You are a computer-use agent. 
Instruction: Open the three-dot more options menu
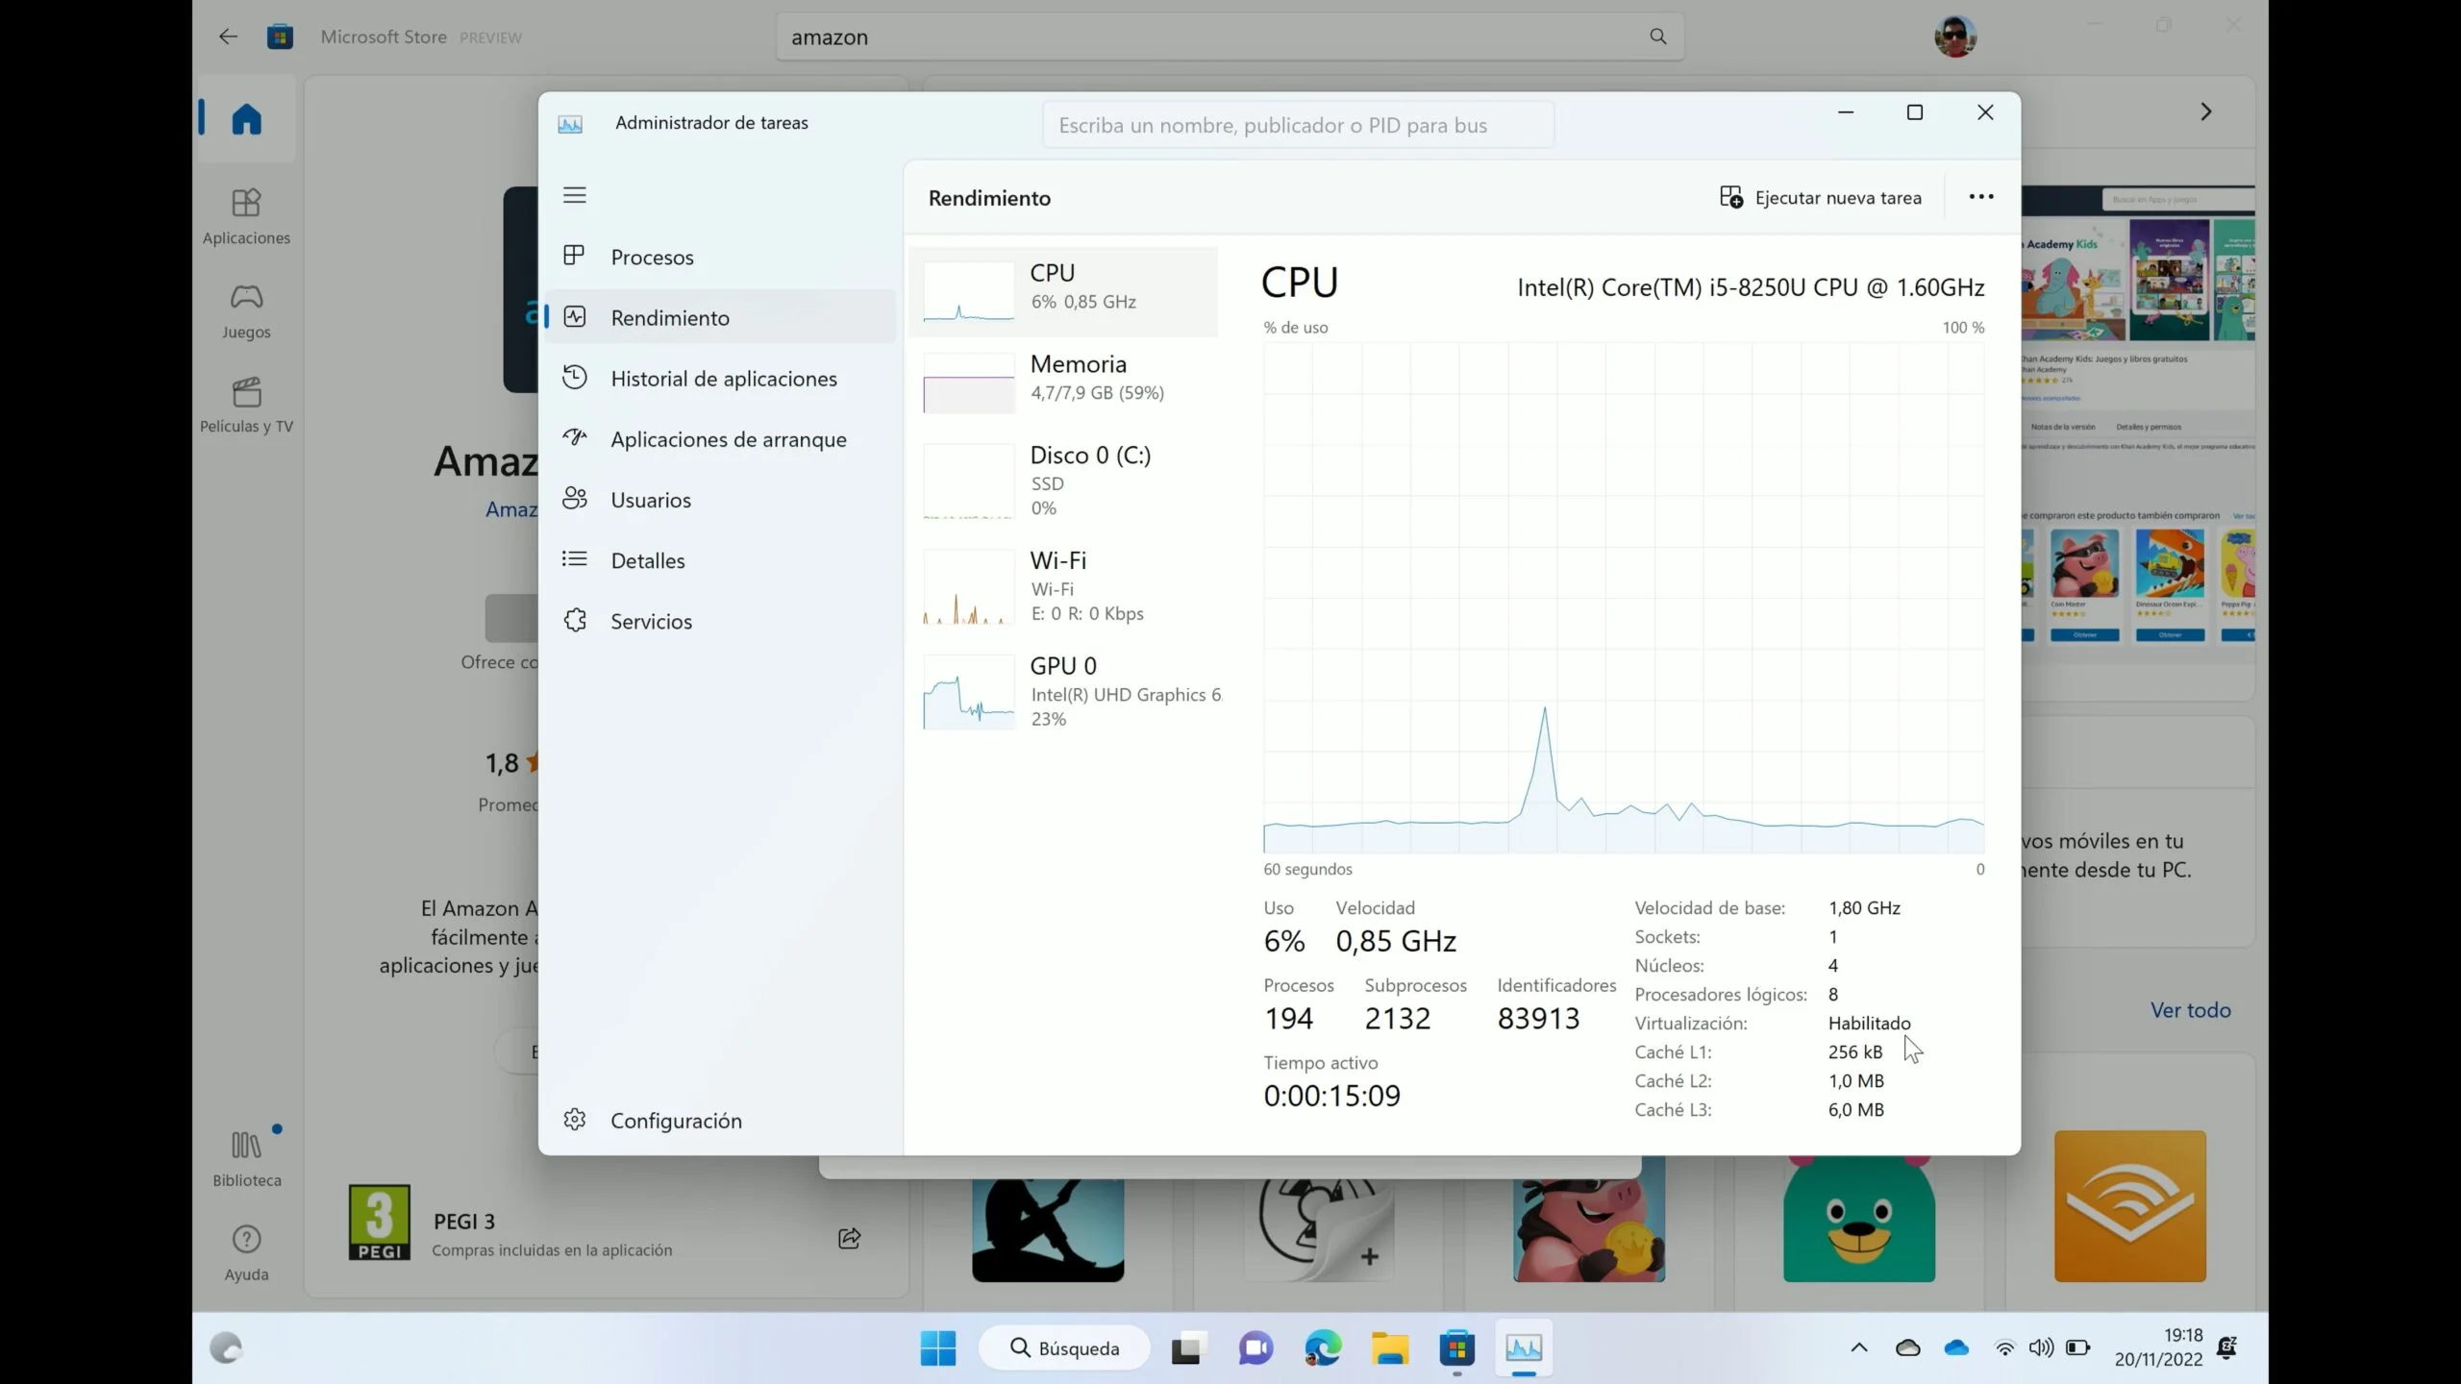pyautogui.click(x=1980, y=197)
